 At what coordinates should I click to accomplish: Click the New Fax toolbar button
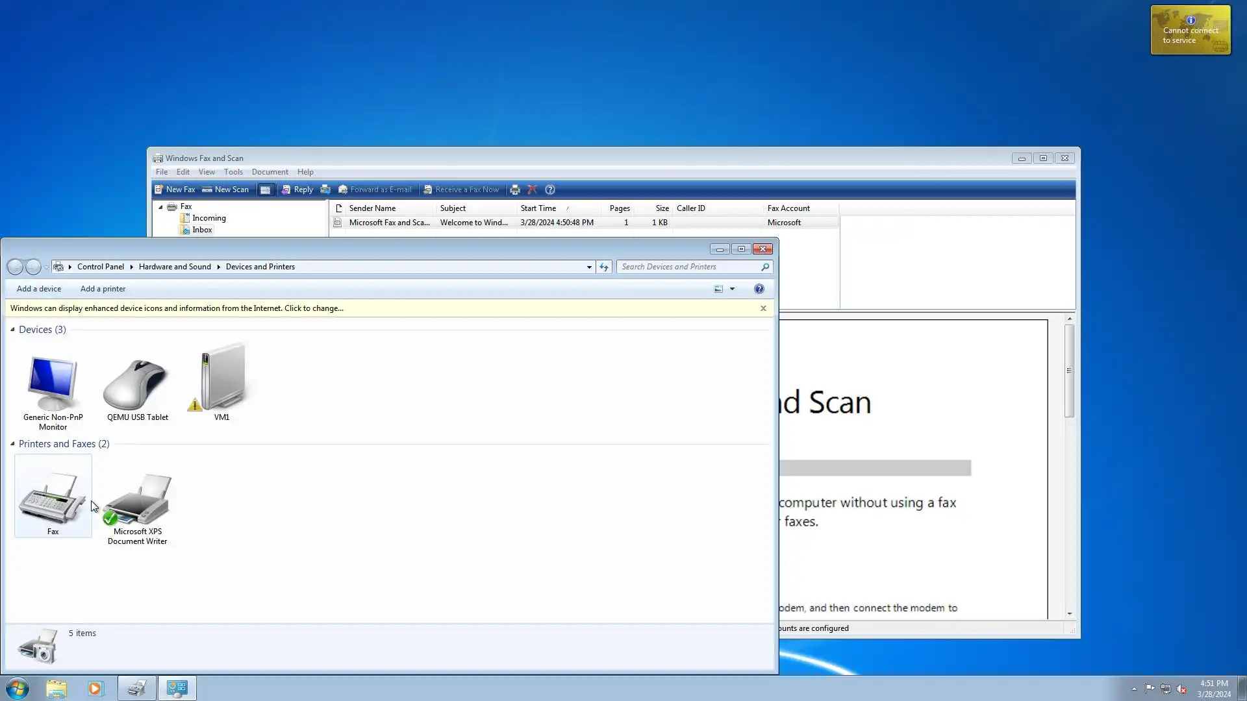tap(175, 190)
